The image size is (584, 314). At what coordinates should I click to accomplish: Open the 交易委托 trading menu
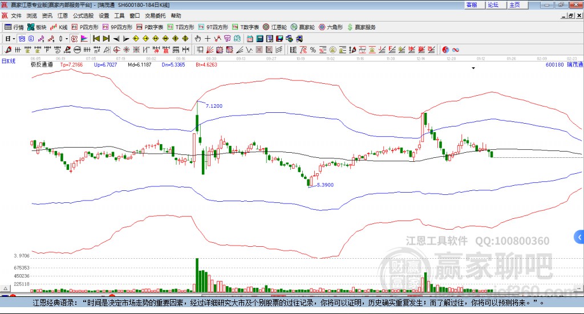155,15
